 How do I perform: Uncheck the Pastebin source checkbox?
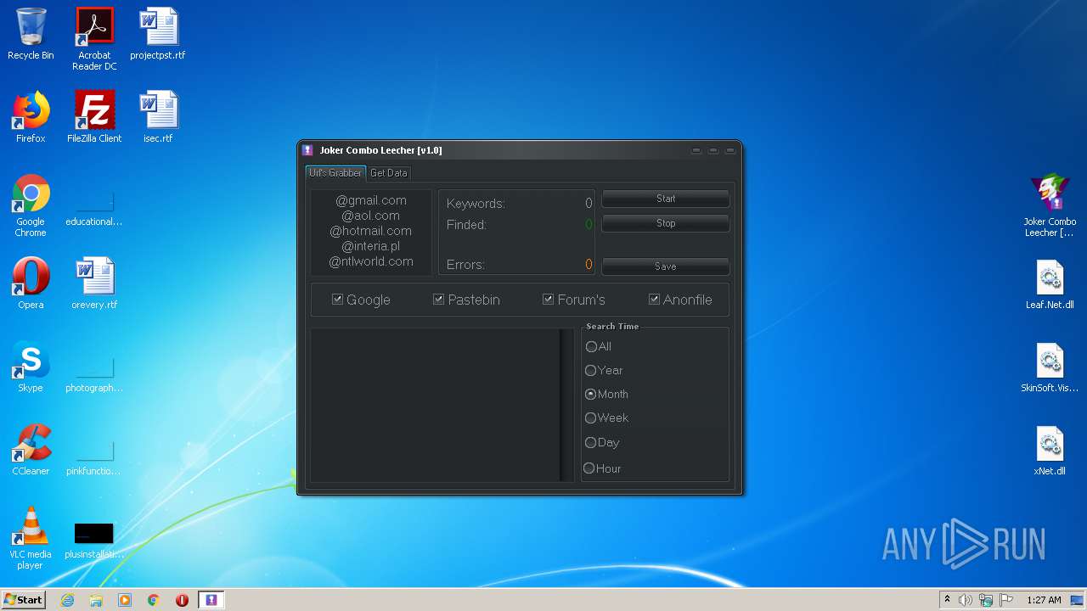(x=438, y=300)
